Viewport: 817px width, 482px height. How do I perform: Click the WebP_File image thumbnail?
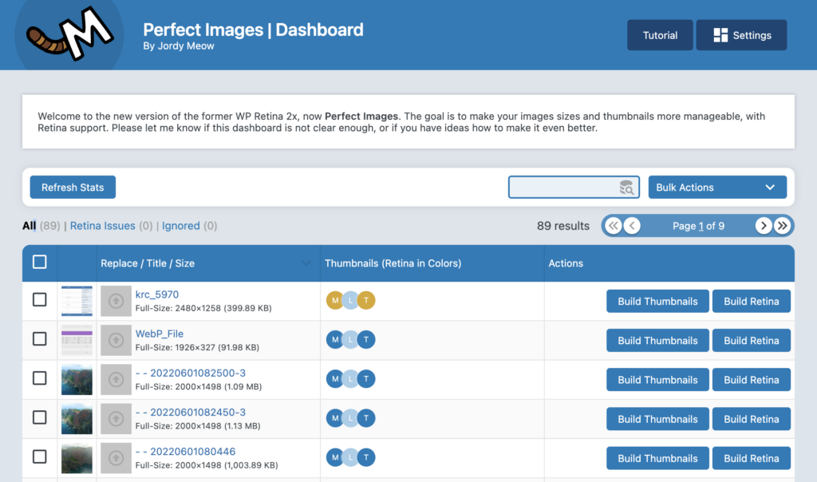77,340
